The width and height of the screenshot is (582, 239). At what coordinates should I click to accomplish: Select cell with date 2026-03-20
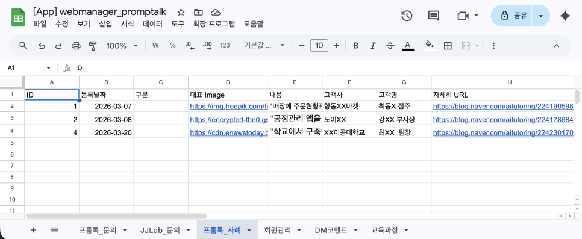point(107,132)
